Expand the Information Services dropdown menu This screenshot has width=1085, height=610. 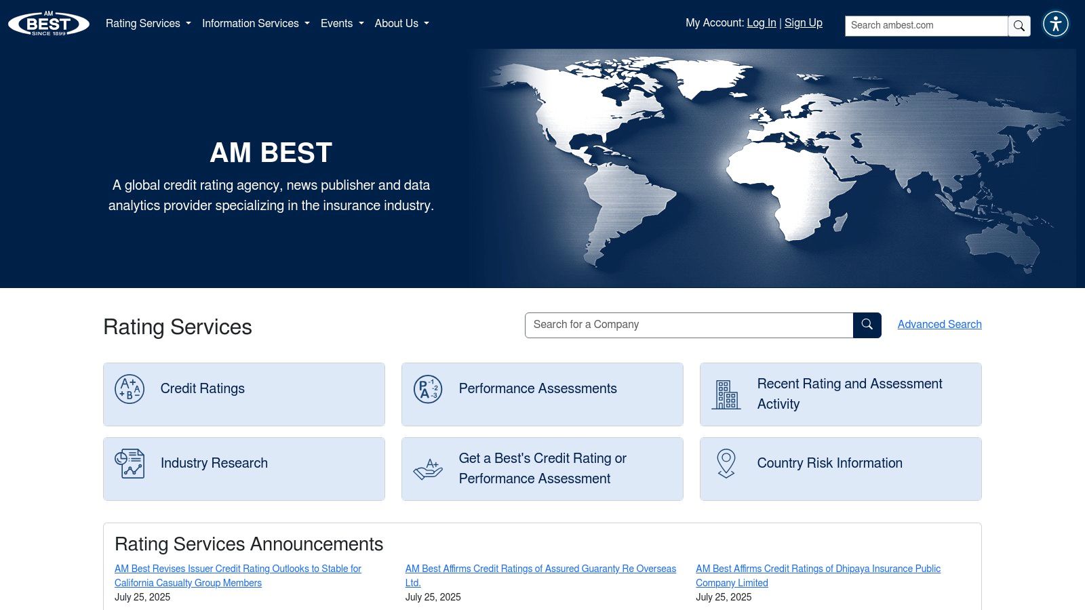click(256, 24)
